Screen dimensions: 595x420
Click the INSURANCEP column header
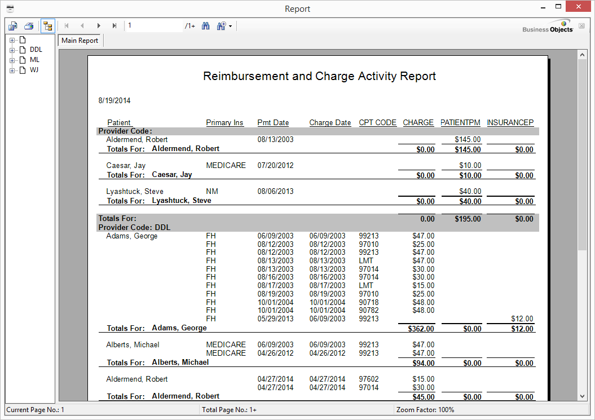click(x=510, y=122)
